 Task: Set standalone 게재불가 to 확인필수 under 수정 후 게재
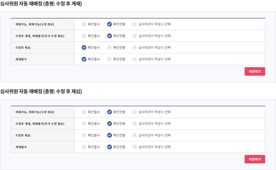coord(84,59)
